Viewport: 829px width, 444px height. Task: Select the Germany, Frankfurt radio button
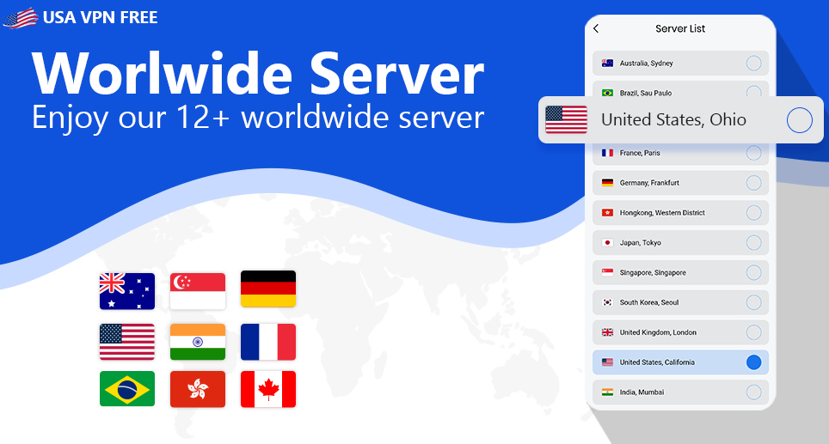click(x=753, y=183)
